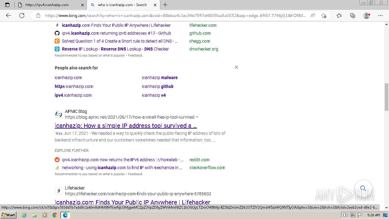389x219 pixels.
Task: Launch Internet Explorer from taskbar
Action: click(24, 215)
